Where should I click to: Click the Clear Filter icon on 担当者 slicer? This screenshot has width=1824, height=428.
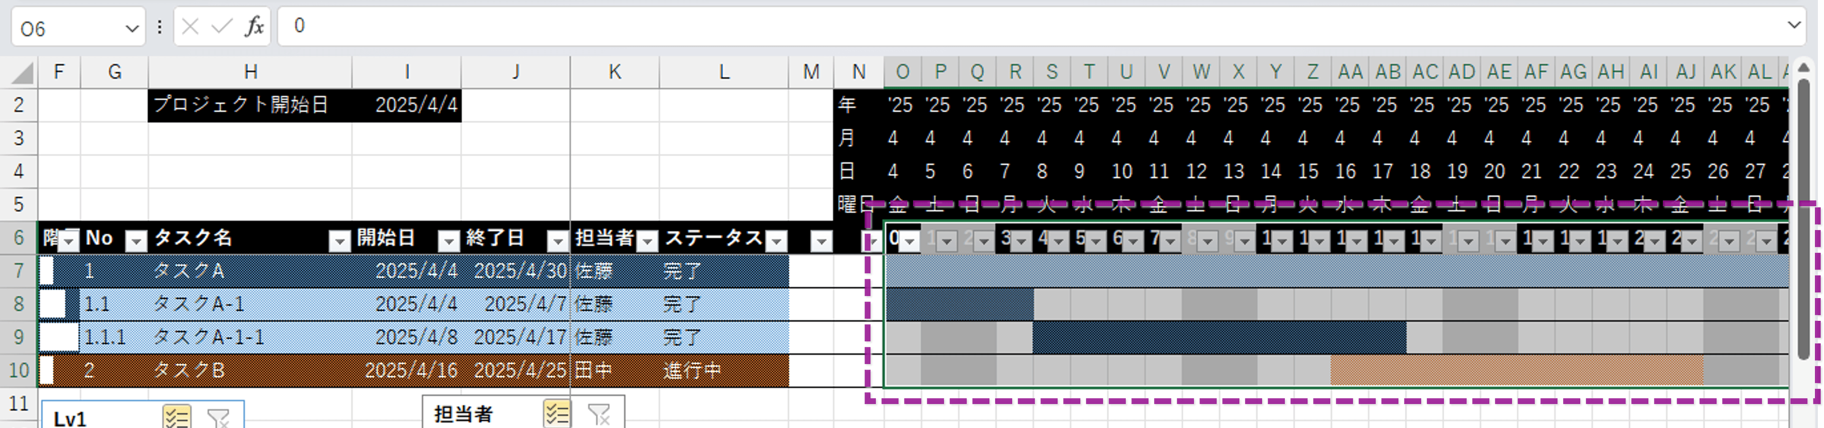coord(599,414)
